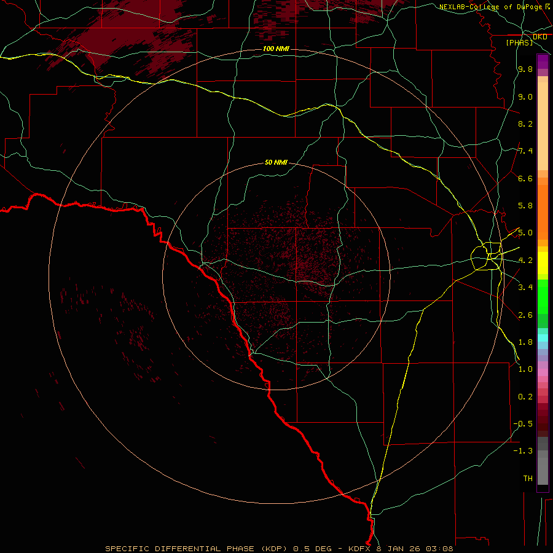
Task: Click the 4.2 legend value
Action: tap(525, 261)
